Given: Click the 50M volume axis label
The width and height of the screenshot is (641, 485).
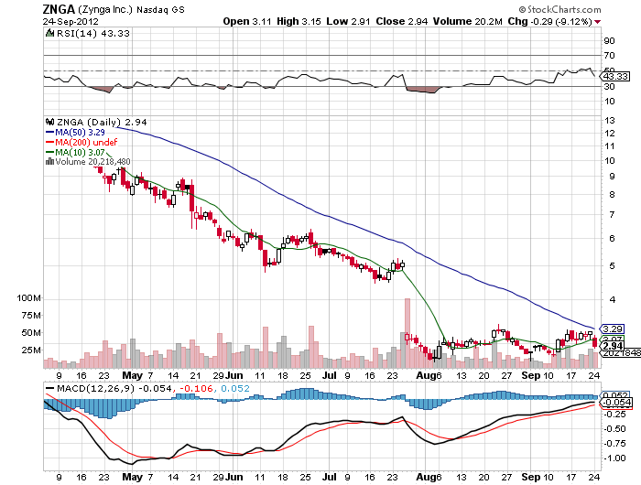Looking at the screenshot, I should (31, 333).
